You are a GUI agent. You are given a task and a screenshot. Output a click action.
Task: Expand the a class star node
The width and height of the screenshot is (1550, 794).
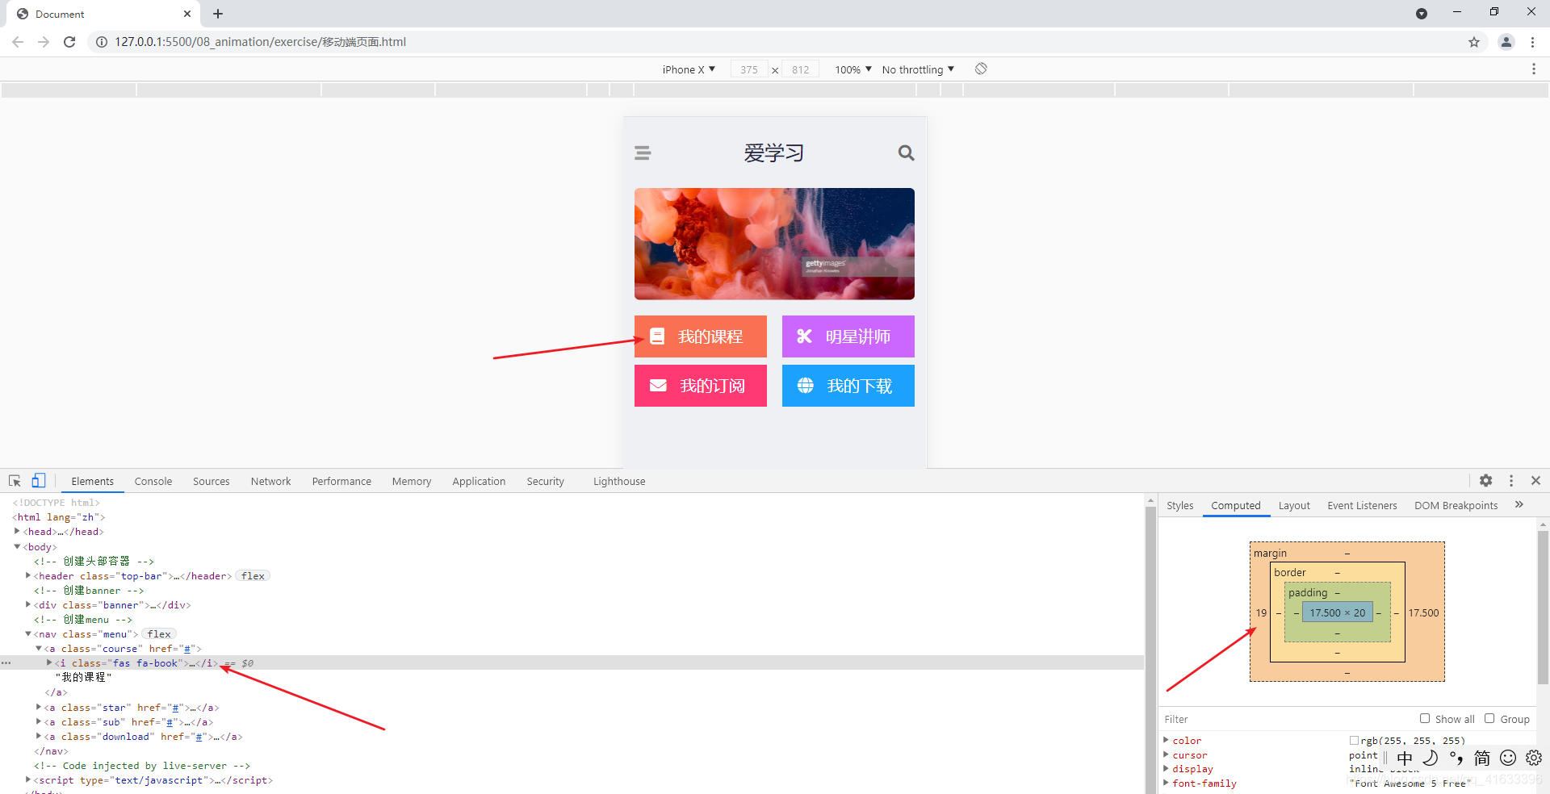(x=39, y=707)
